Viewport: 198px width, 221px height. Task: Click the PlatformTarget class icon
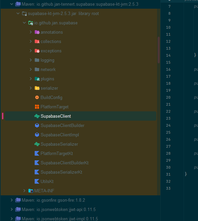pyautogui.click(x=37, y=107)
